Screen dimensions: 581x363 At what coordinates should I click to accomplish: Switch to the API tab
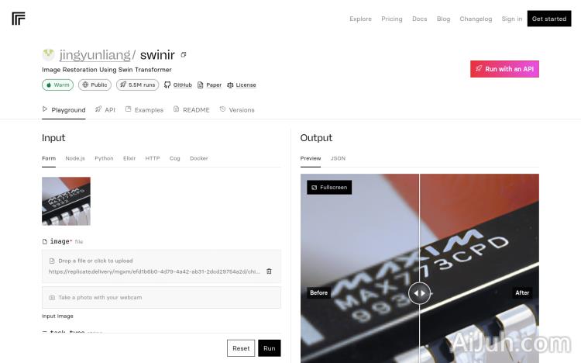tap(105, 110)
